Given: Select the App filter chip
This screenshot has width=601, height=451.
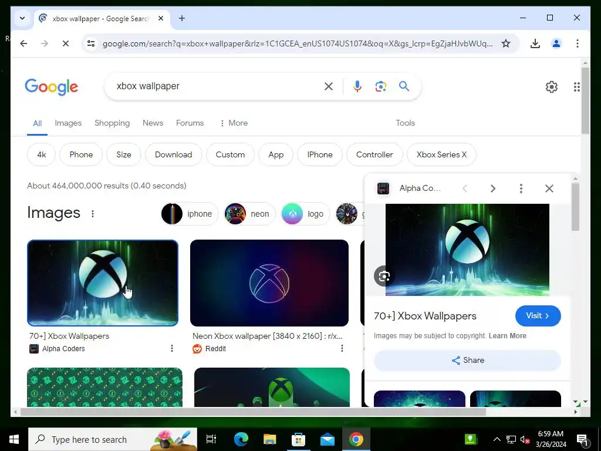Looking at the screenshot, I should (276, 154).
